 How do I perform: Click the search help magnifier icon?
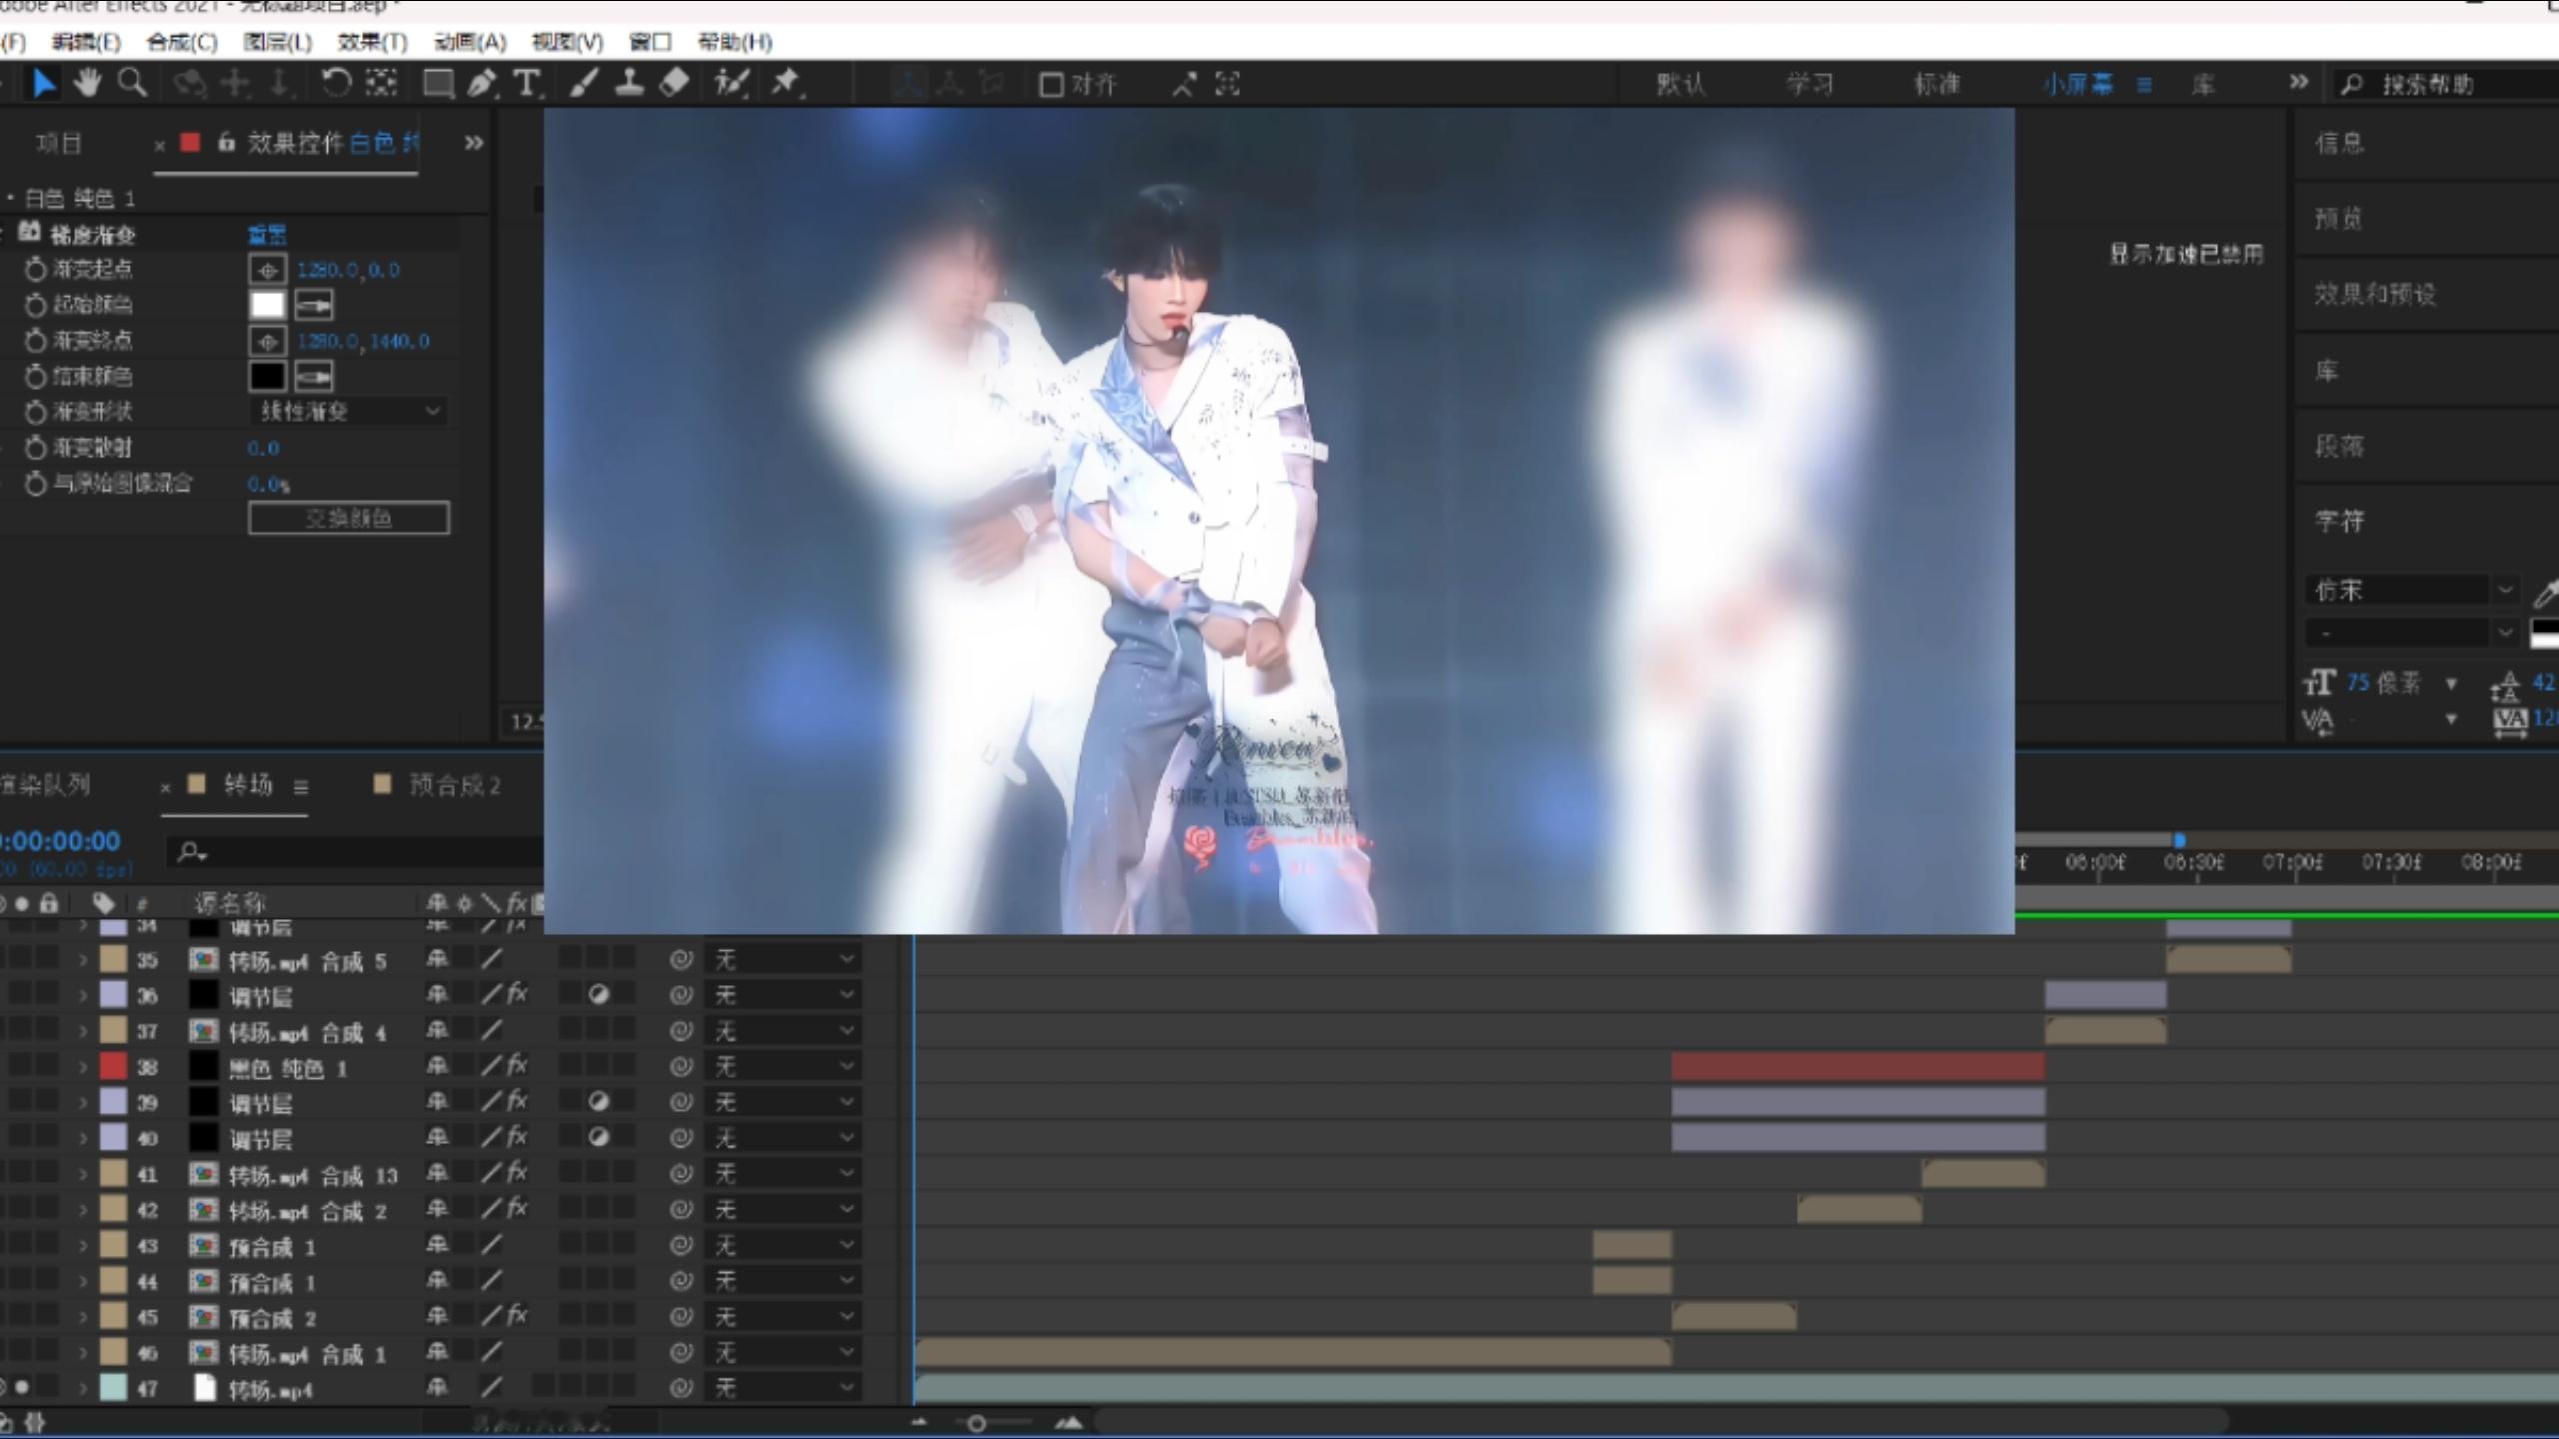click(x=2352, y=84)
